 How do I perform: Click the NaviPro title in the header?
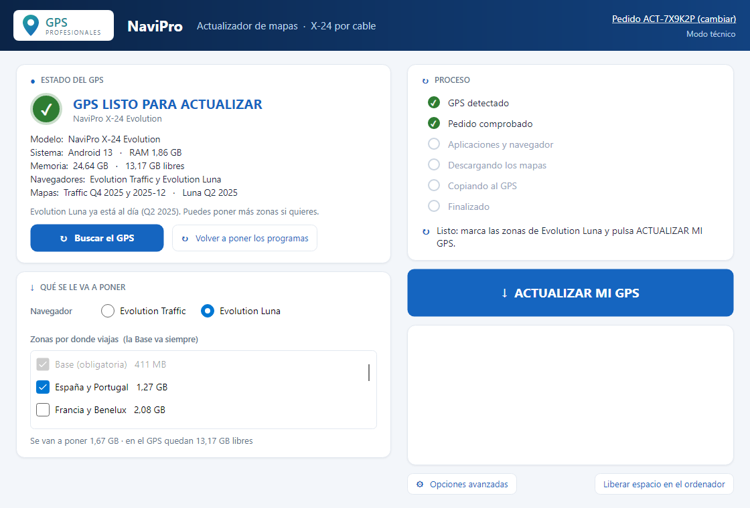[155, 26]
